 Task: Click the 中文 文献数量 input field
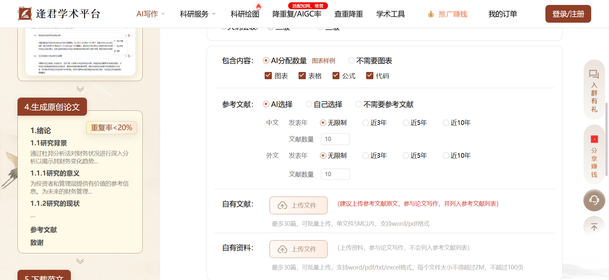tap(335, 139)
